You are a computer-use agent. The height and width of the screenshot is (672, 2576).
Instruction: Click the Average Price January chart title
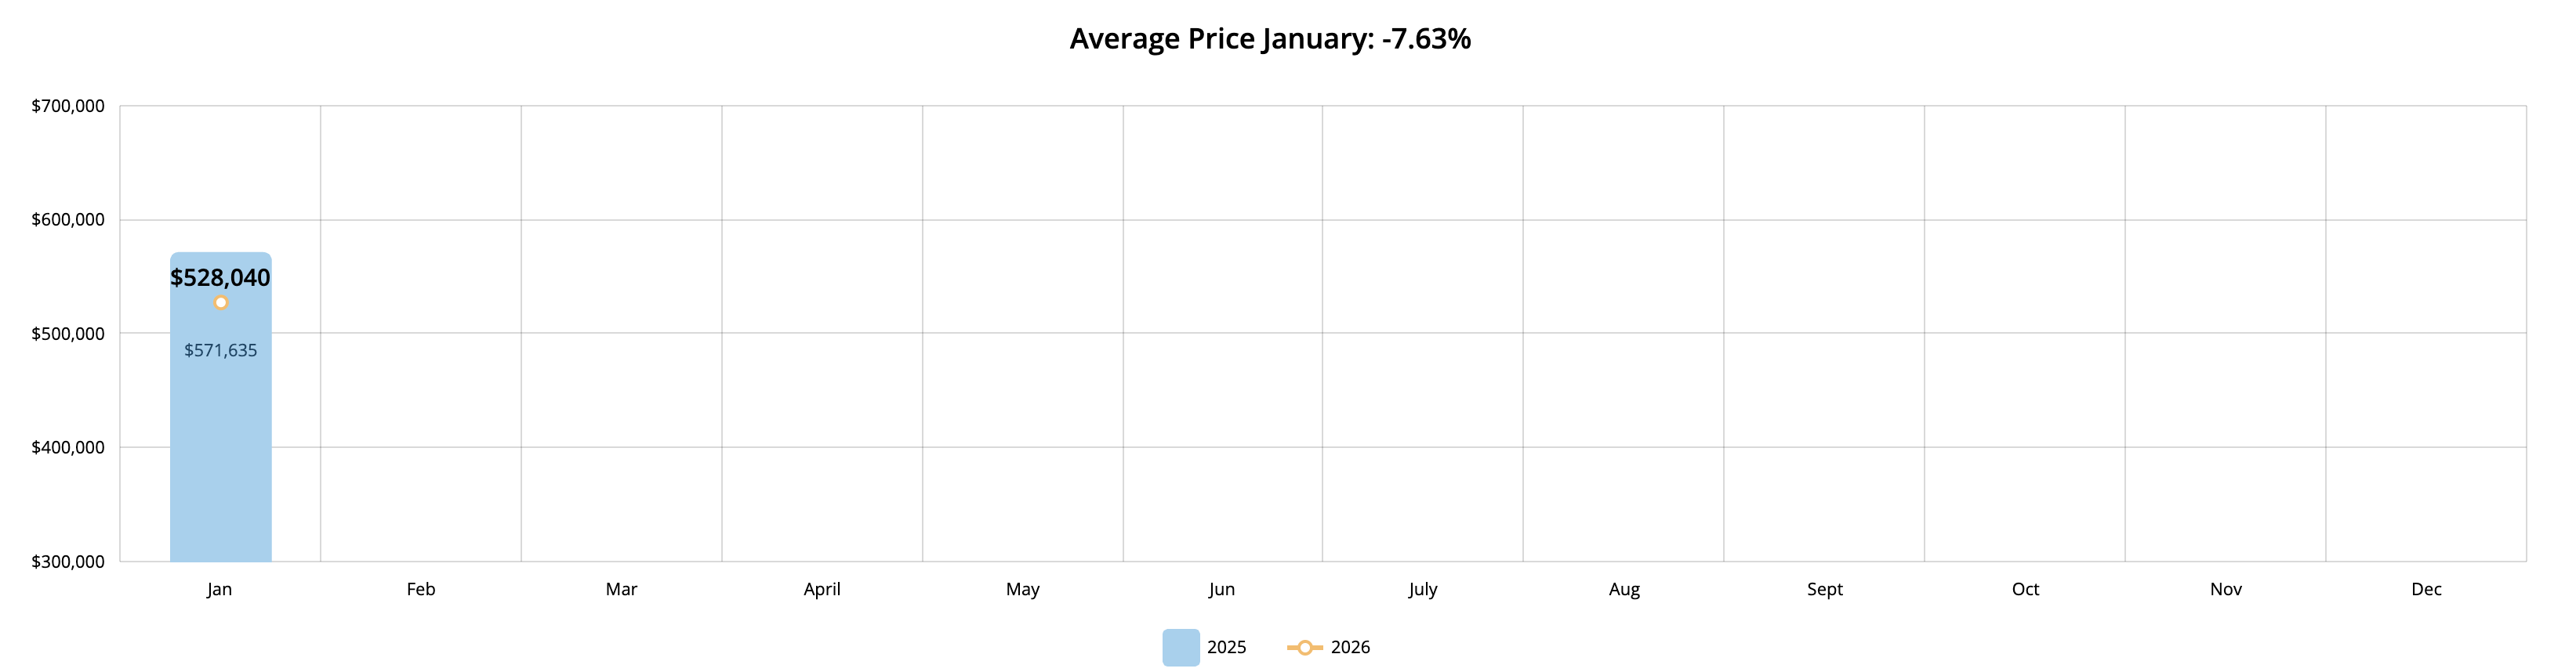(x=1270, y=39)
